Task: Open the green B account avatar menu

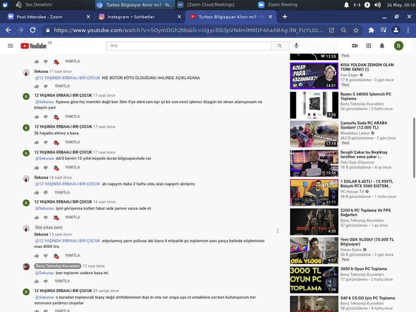Action: click(x=398, y=46)
